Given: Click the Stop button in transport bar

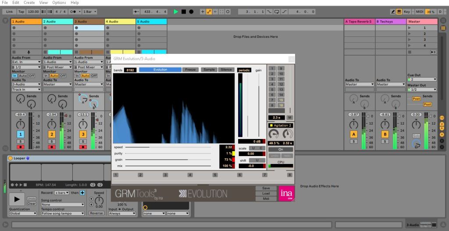Looking at the screenshot, I should coord(184,11).
